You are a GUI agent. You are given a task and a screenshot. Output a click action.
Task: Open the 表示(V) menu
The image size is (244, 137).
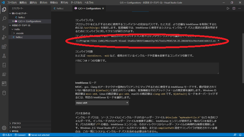[x=44, y=2]
